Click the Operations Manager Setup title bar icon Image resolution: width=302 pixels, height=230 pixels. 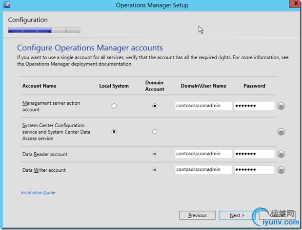(x=5, y=5)
